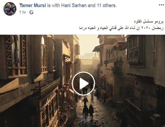Open Tamer Mursi's profile picture
This screenshot has height=127, width=165.
point(10,9)
